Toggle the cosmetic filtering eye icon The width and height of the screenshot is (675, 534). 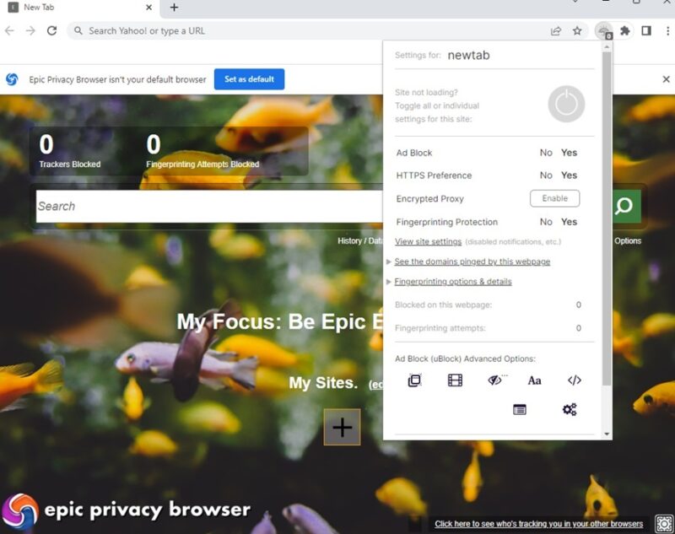494,380
